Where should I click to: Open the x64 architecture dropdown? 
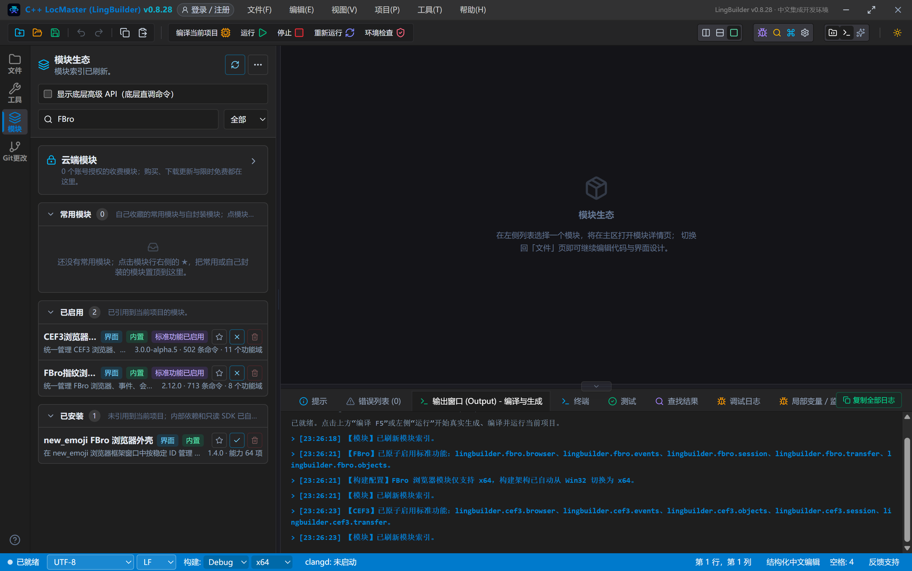272,562
